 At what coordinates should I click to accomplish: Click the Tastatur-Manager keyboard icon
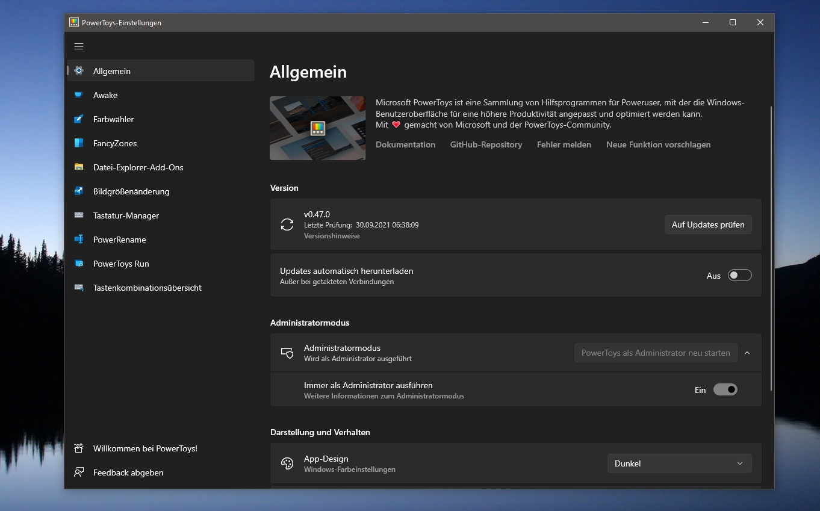pos(79,215)
